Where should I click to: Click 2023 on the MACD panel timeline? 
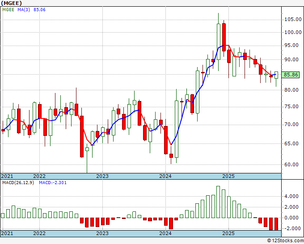pyautogui.click(x=102, y=233)
